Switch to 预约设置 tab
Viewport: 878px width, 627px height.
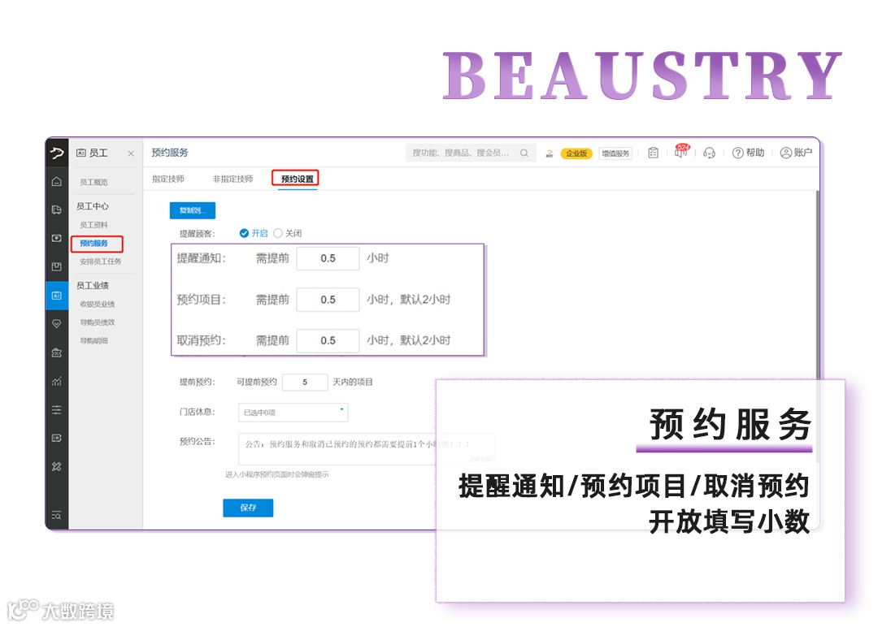click(298, 179)
